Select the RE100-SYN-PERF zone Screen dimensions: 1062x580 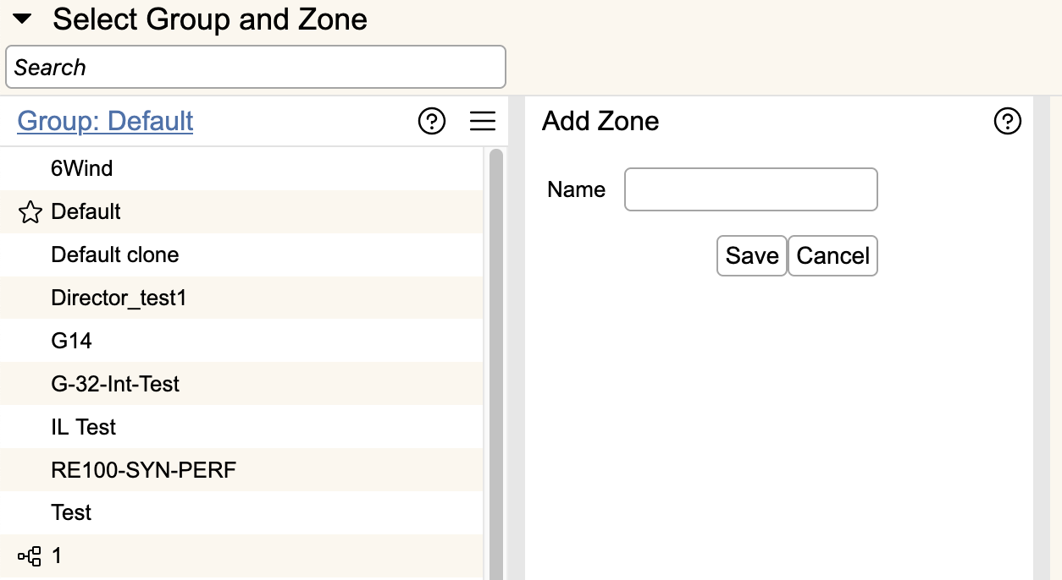tap(241, 470)
